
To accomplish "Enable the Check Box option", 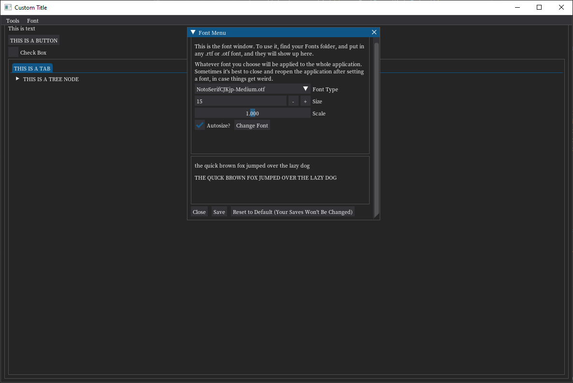I will tap(13, 52).
